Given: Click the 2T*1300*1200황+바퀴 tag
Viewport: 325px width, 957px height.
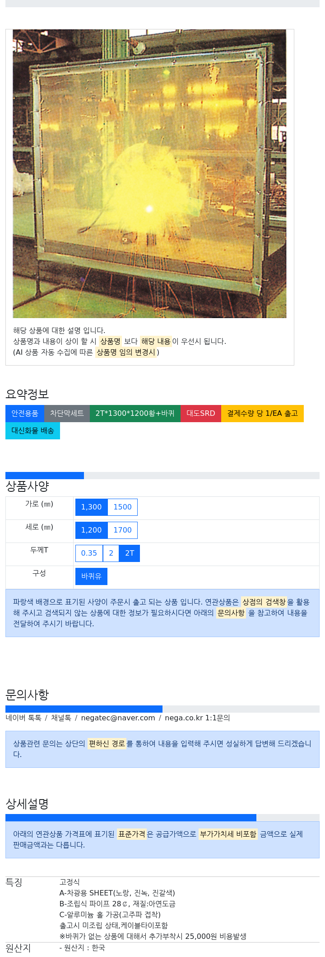Looking at the screenshot, I should 135,414.
